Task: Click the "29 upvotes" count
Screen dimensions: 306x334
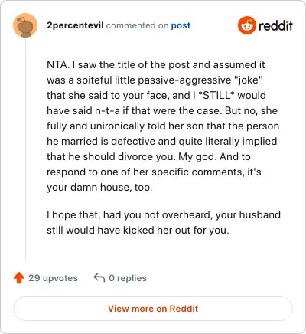Action: coord(53,278)
